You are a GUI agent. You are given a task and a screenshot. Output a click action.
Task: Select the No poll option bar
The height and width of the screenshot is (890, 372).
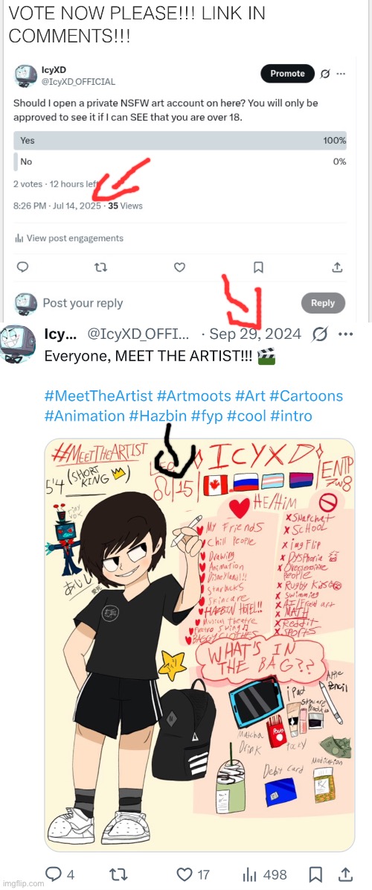180,162
